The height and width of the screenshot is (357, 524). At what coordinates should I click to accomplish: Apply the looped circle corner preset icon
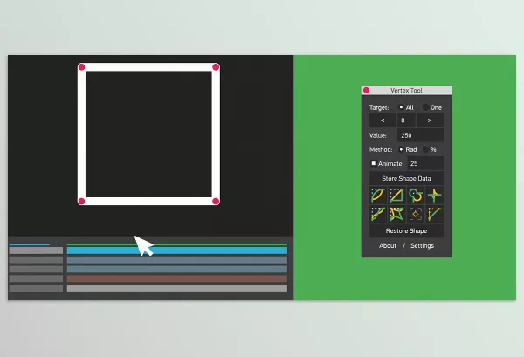[416, 196]
